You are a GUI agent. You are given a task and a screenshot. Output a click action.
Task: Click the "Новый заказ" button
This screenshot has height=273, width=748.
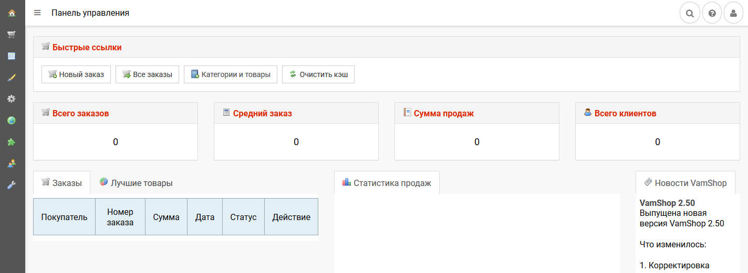tap(76, 74)
